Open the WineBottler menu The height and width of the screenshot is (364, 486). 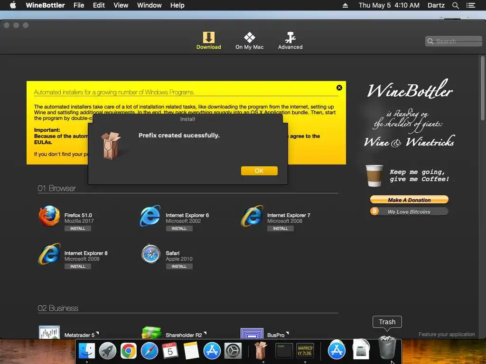[x=45, y=5]
